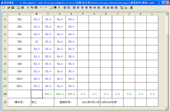170x111 pixels.
Task: Select the 起始时间: label cell
Action: [66, 102]
